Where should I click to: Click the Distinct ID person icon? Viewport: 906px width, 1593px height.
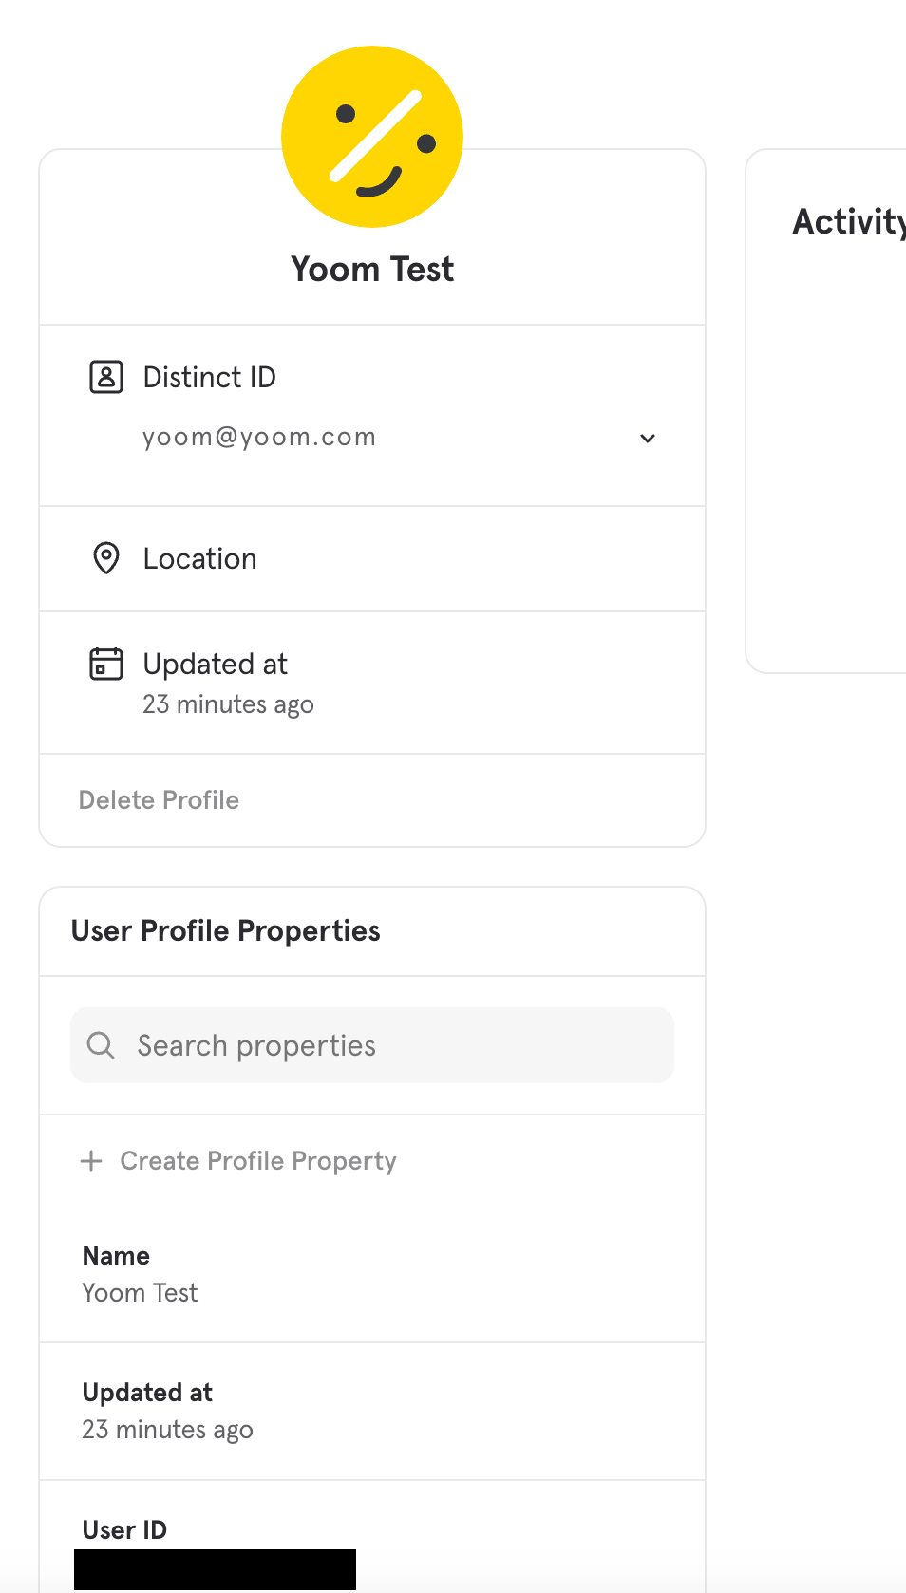coord(106,377)
